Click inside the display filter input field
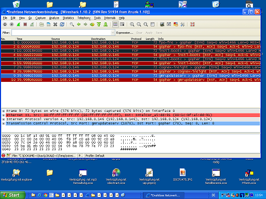This screenshot has width=266, height=199. coord(61,33)
